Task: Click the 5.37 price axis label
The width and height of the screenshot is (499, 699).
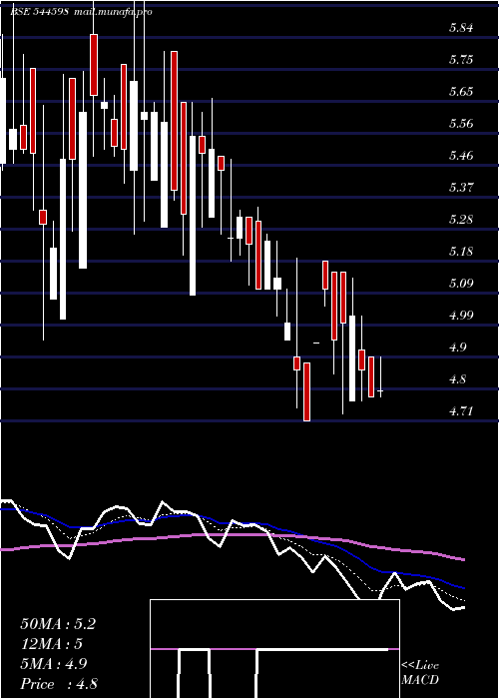Action: pyautogui.click(x=461, y=188)
